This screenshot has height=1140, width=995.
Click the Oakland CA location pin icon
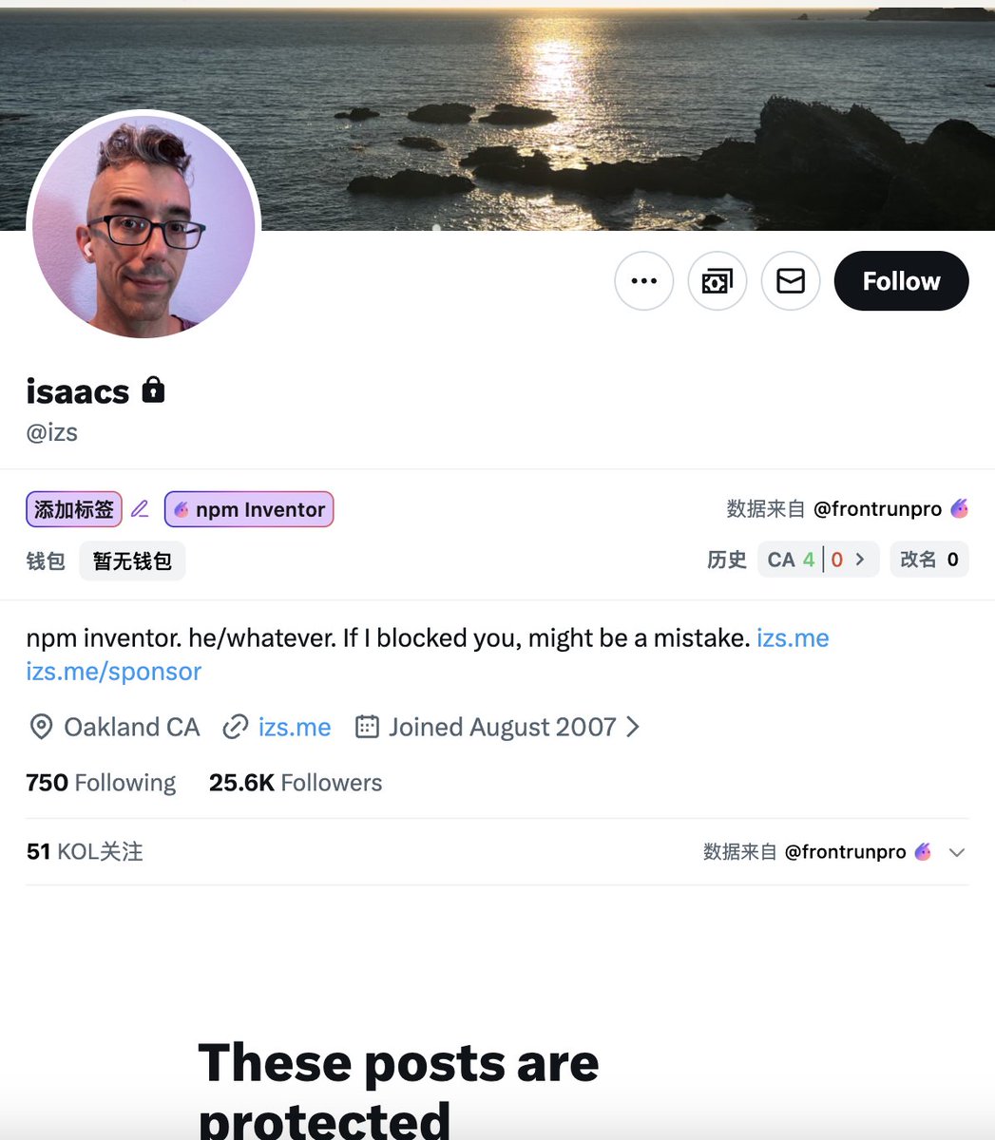point(41,728)
